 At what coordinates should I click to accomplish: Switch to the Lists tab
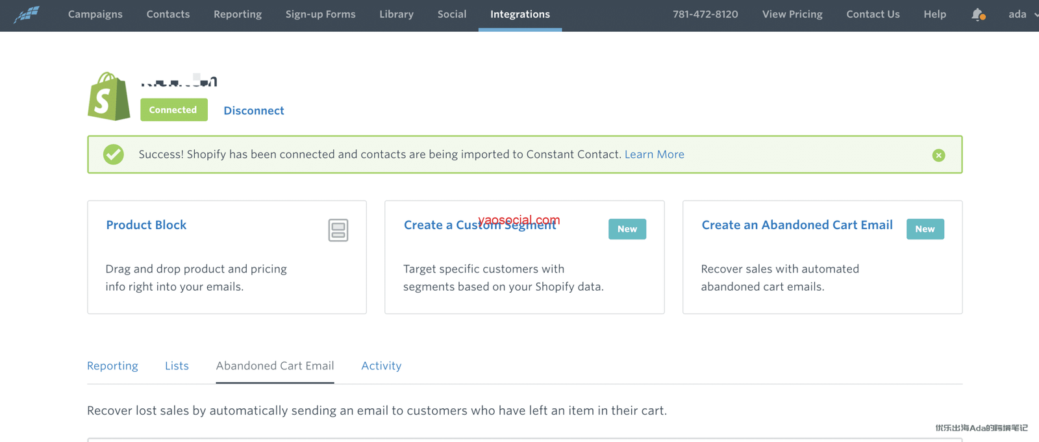tap(177, 366)
